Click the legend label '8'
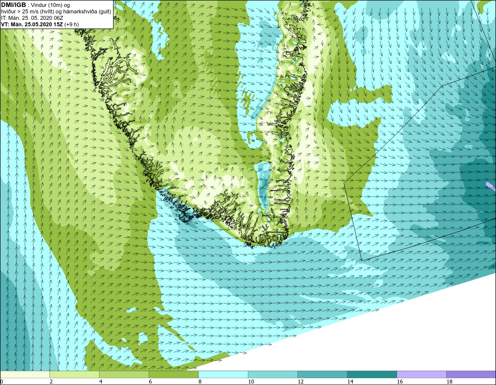 (x=200, y=382)
